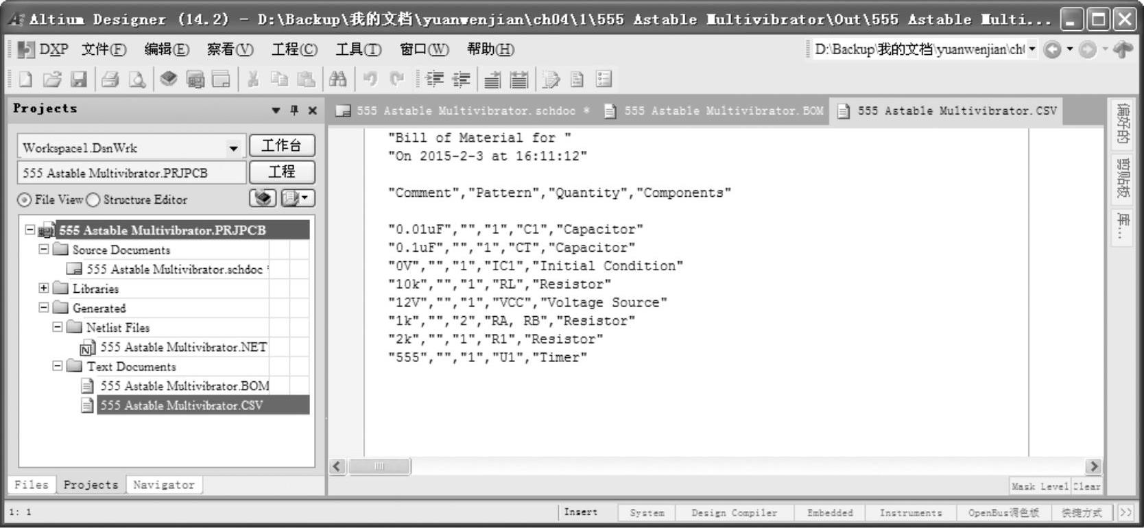Redo the last undone action
1144x528 pixels.
(x=396, y=80)
